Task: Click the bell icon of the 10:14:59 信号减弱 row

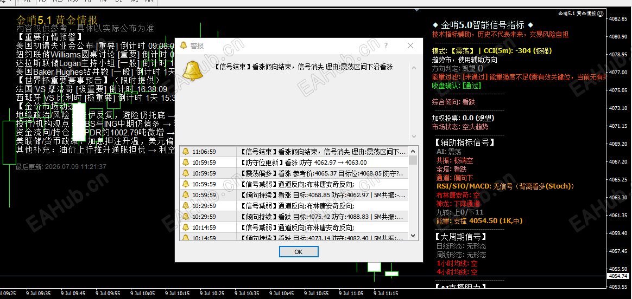Action: pyautogui.click(x=185, y=227)
